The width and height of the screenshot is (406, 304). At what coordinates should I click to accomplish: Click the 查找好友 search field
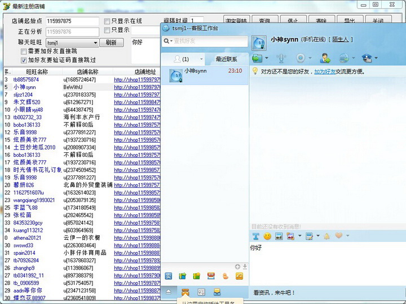pyautogui.click(x=205, y=41)
